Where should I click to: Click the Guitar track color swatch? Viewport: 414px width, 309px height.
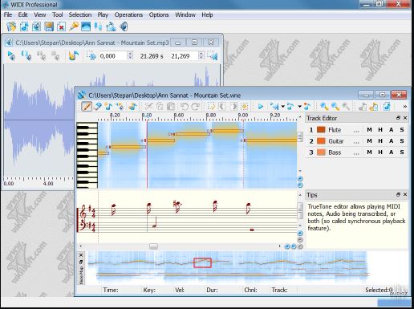tap(321, 141)
